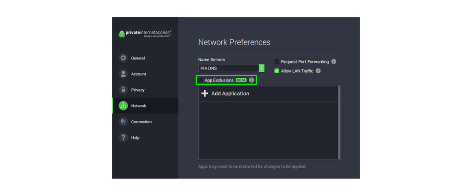The image size is (472, 192).
Task: Click the Account person icon
Action: [x=123, y=74]
